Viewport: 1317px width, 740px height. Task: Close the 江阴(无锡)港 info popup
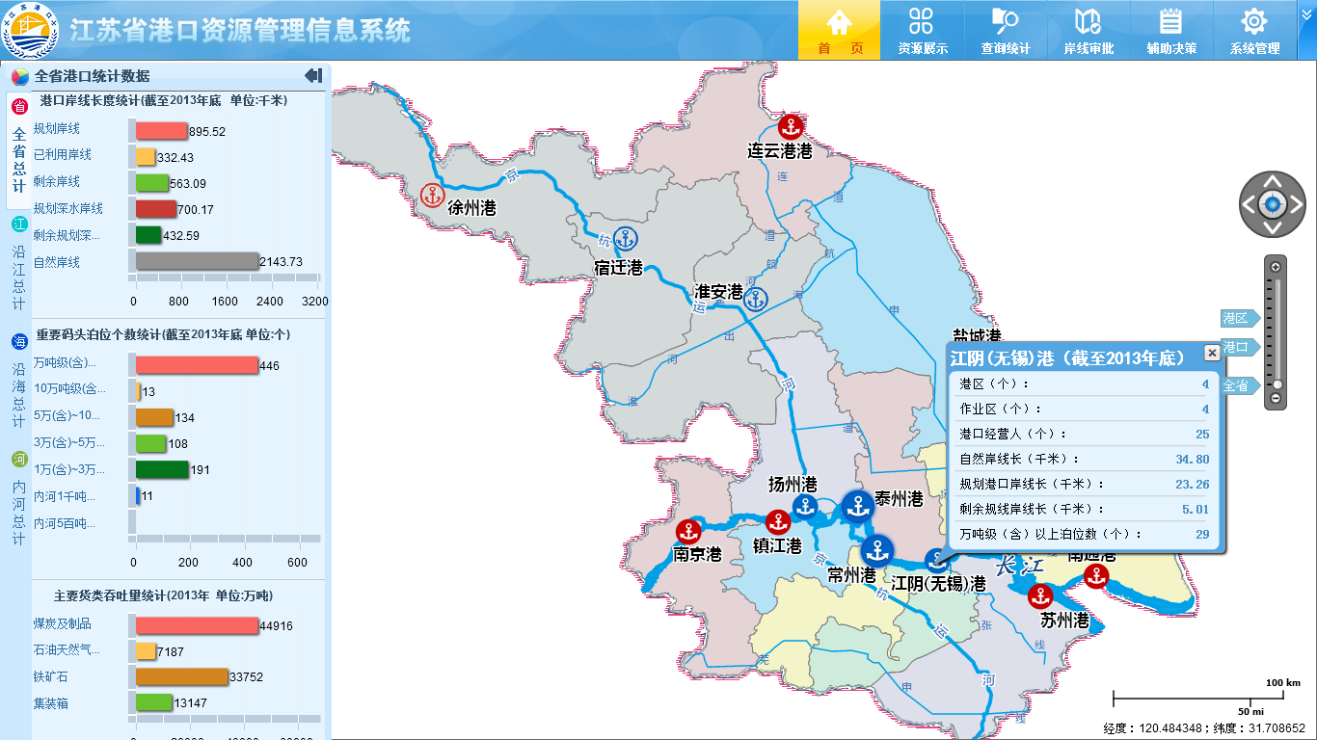(1212, 353)
